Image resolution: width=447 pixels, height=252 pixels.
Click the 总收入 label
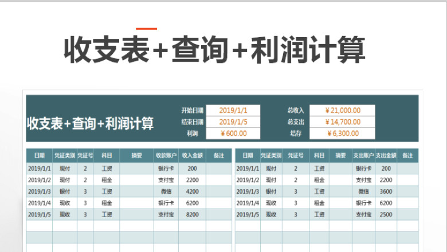(296, 110)
